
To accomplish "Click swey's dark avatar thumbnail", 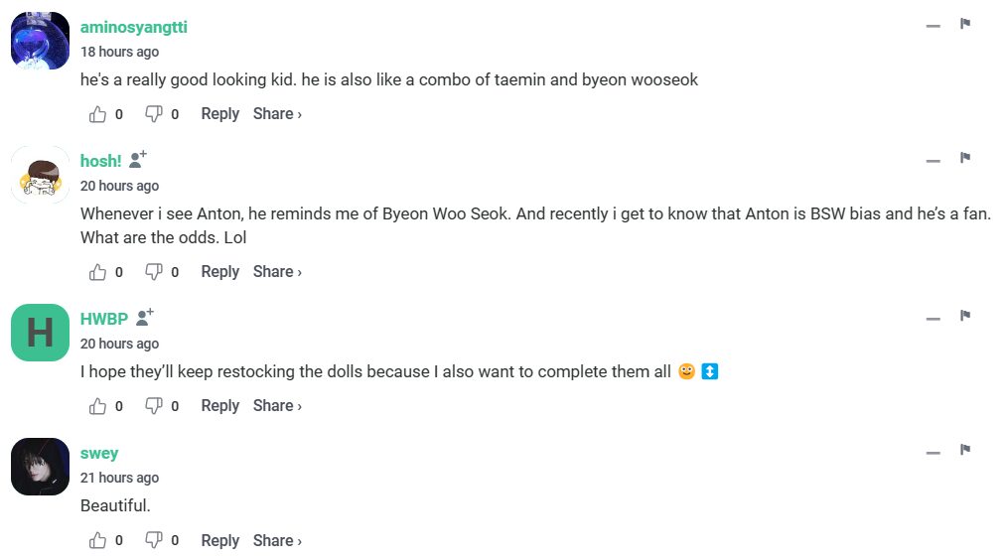I will (40, 467).
